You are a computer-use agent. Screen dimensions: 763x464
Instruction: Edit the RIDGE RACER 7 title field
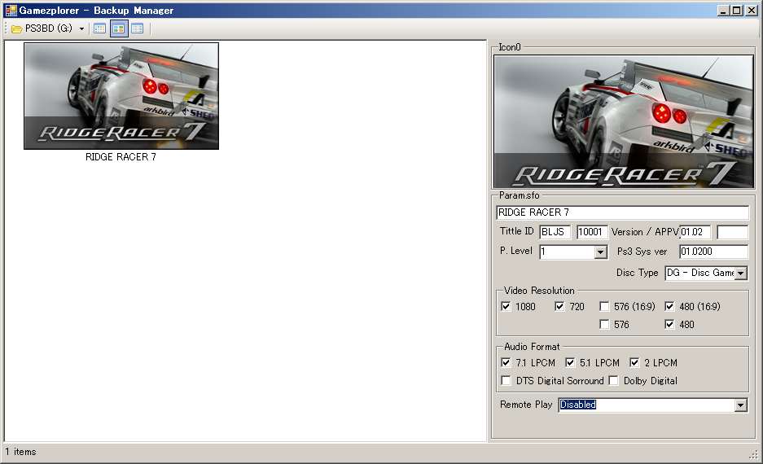(622, 212)
